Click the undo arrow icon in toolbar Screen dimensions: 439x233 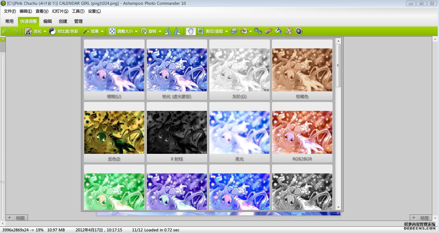coord(5,31)
